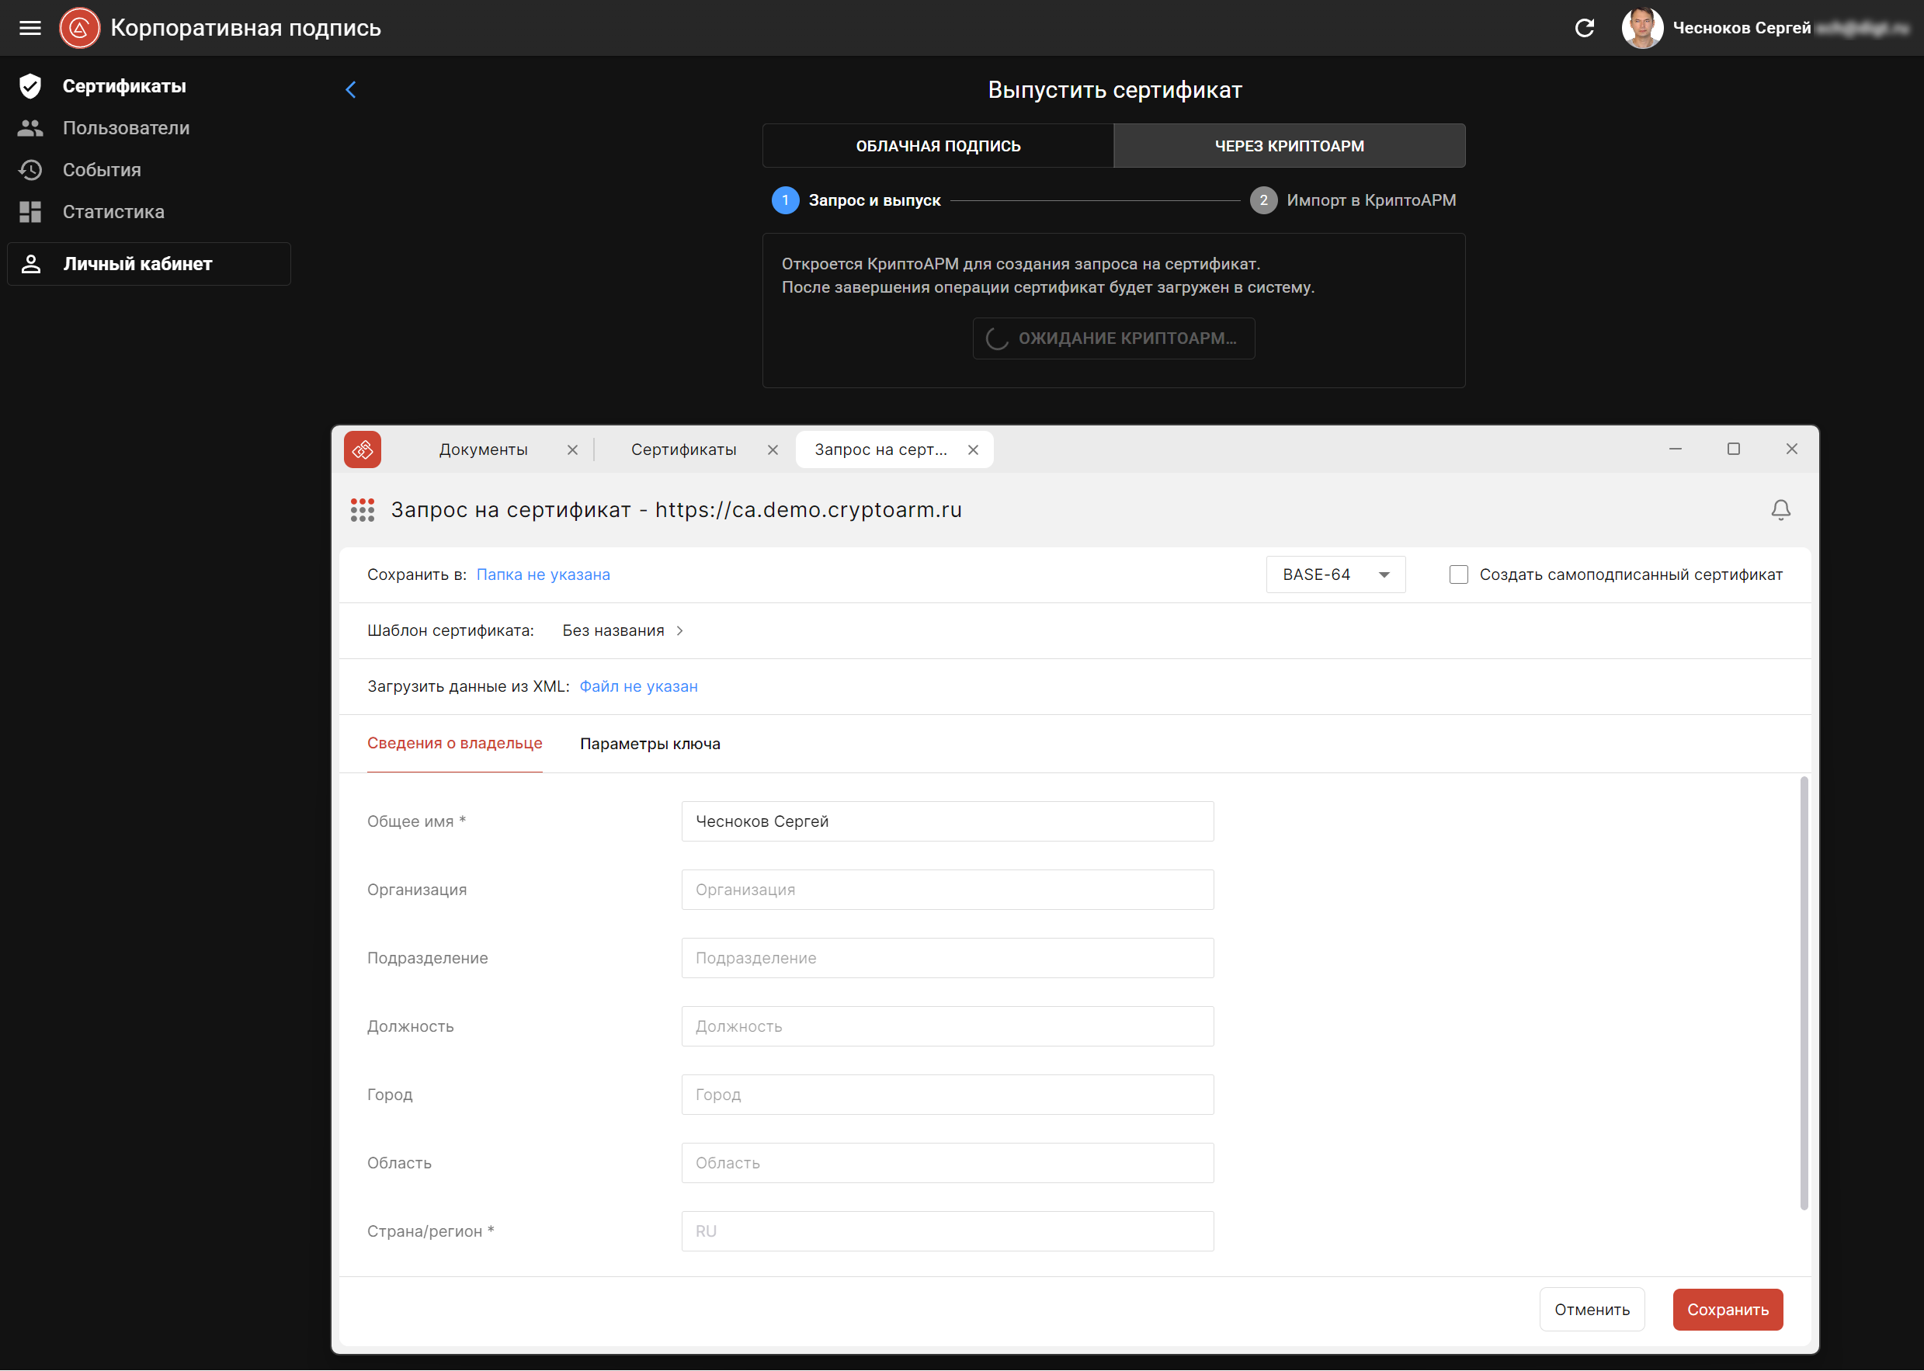Click the form's vertical scrollbar

[x=1804, y=994]
